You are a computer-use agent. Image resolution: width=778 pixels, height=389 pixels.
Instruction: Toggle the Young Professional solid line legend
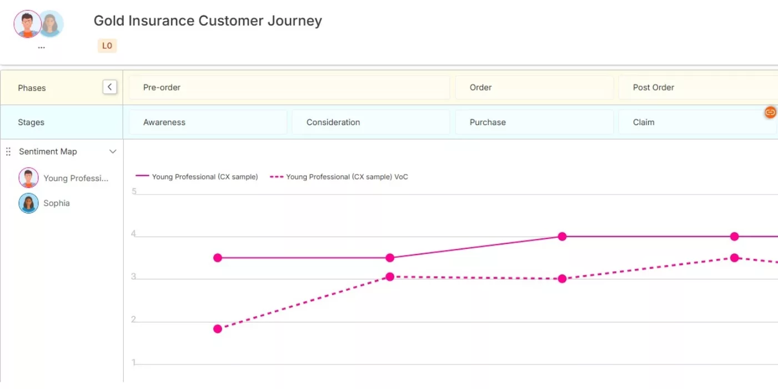point(197,177)
